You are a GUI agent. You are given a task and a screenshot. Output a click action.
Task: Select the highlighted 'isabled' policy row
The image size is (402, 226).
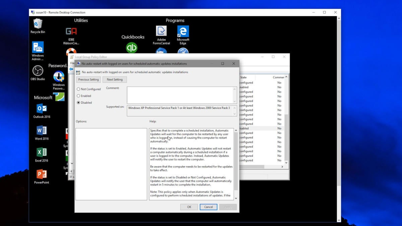pos(261,128)
